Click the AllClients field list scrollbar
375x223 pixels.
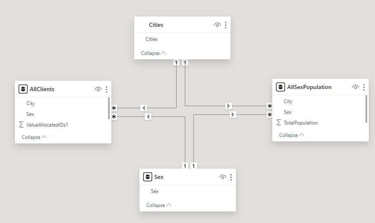(x=109, y=108)
